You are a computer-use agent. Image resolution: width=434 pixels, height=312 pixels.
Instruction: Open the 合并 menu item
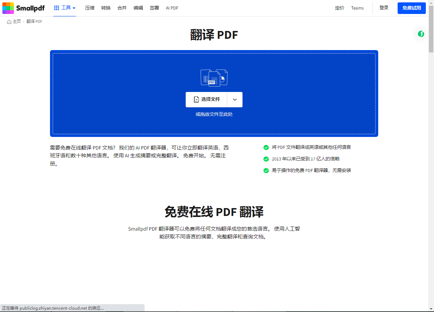(122, 8)
